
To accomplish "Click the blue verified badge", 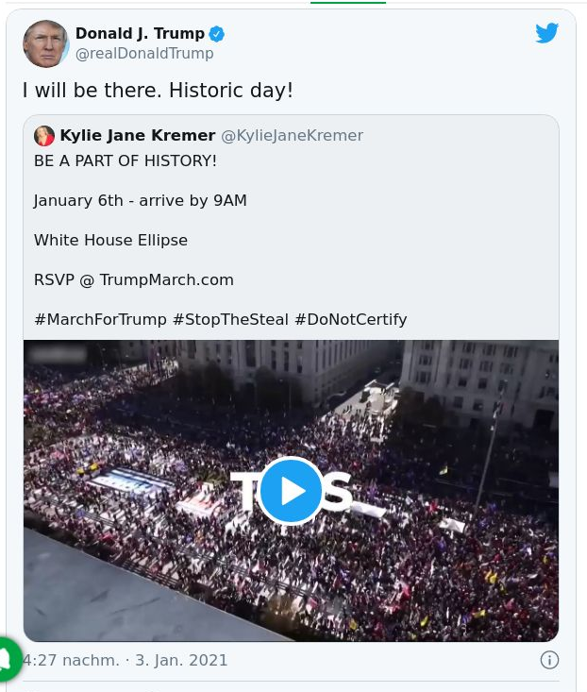I will click(217, 35).
